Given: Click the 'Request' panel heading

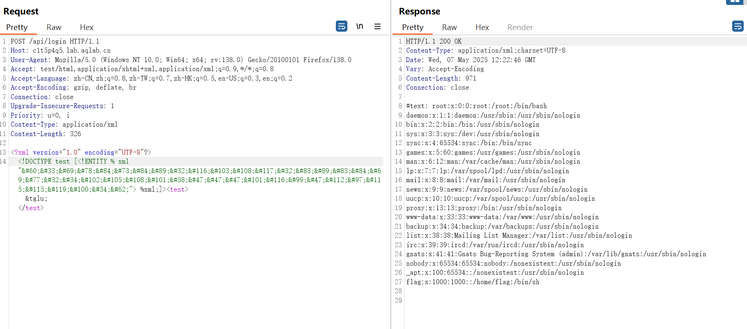Looking at the screenshot, I should (x=21, y=12).
